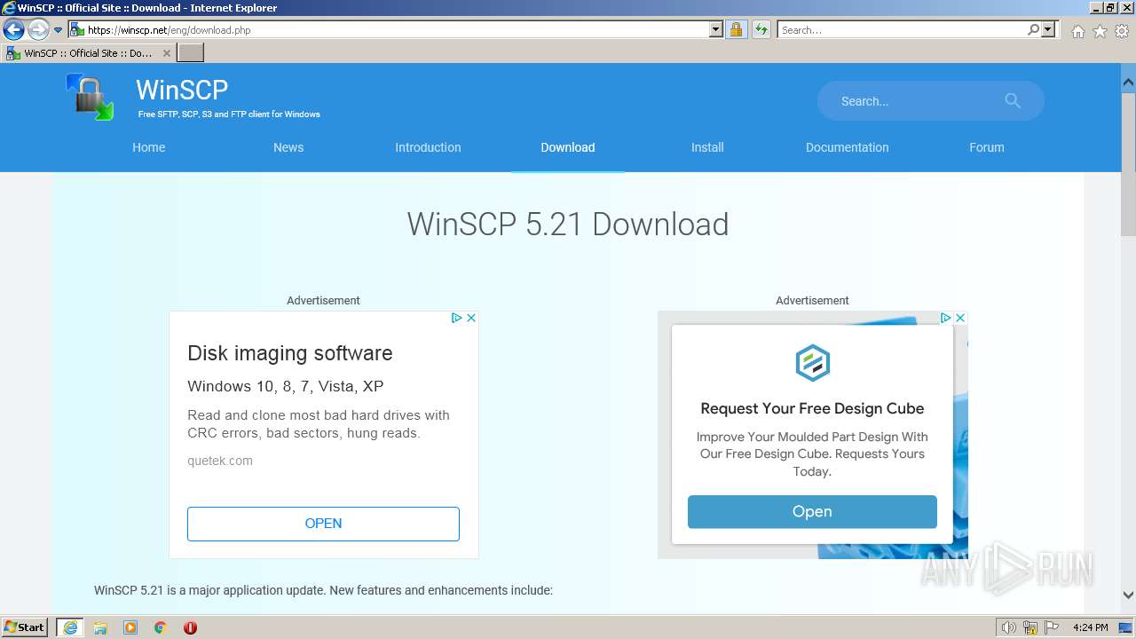Open the Forum navigation item
1136x639 pixels.
click(x=987, y=147)
